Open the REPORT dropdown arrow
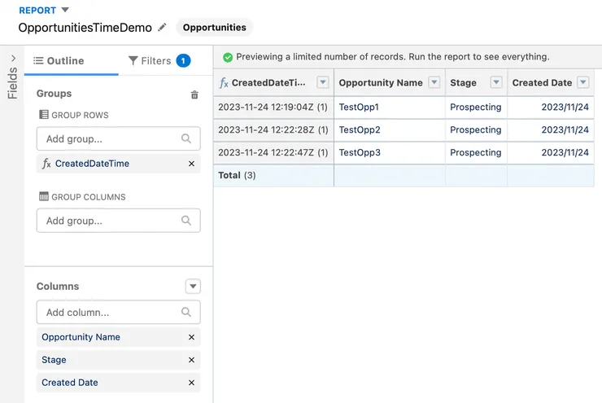 pos(66,10)
